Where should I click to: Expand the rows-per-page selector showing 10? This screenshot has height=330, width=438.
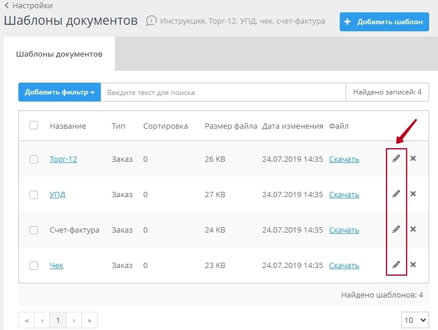point(414,320)
